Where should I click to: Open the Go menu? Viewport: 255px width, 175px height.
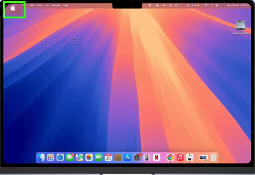pos(47,6)
